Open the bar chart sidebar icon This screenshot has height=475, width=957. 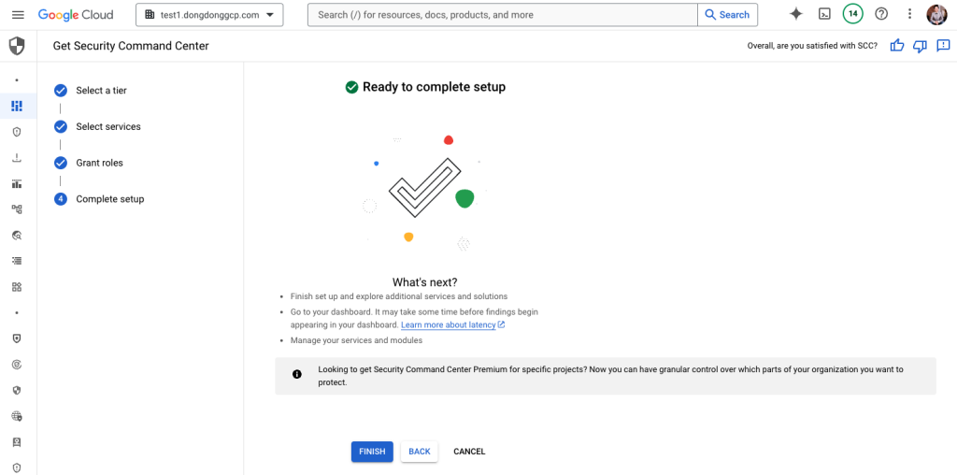coord(17,184)
